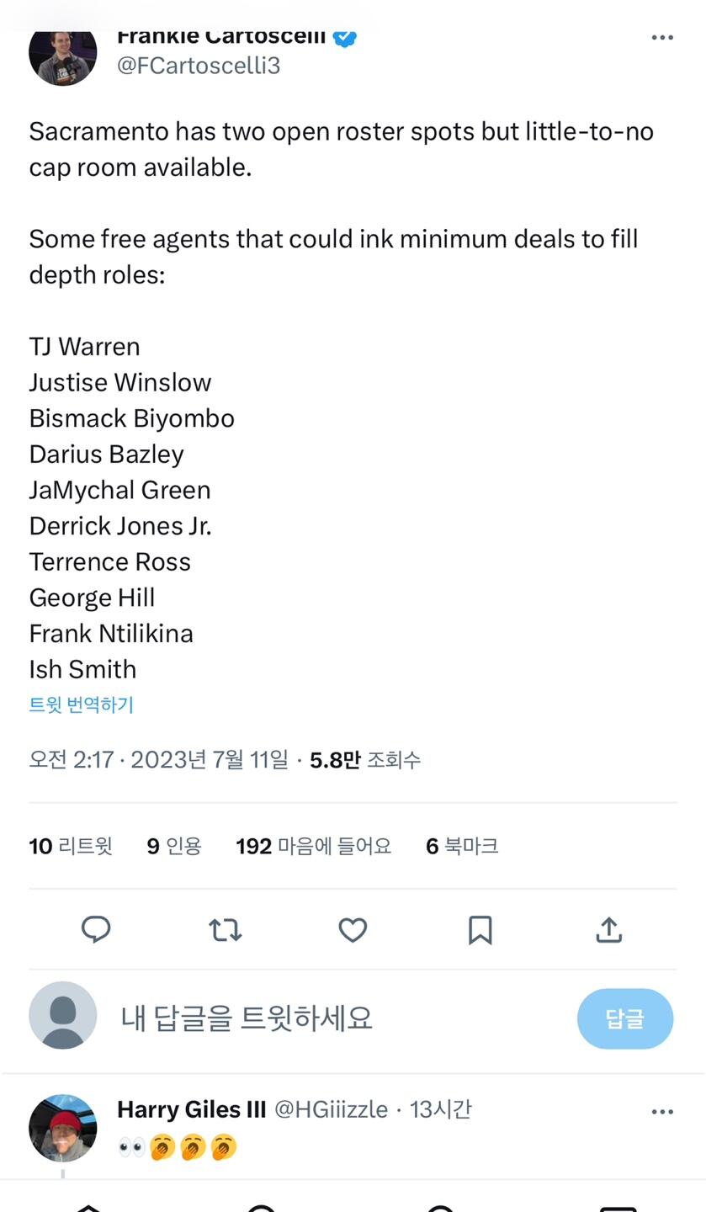Open the @FCartoscelli3 handle link
The width and height of the screenshot is (706, 1212).
(x=199, y=66)
